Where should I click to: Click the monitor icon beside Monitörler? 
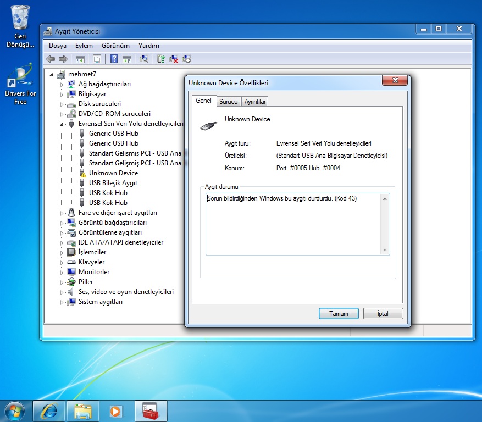(x=71, y=272)
